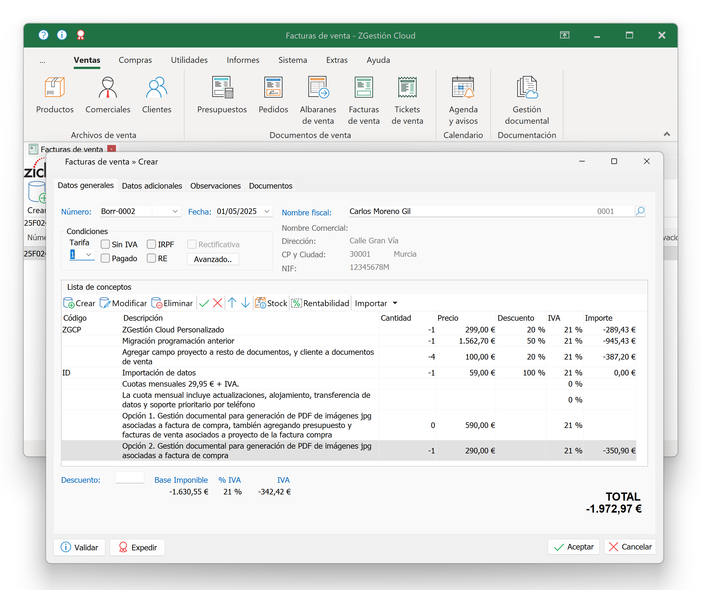Open the Informes ribbon tab
This screenshot has height=590, width=701.
[x=243, y=60]
